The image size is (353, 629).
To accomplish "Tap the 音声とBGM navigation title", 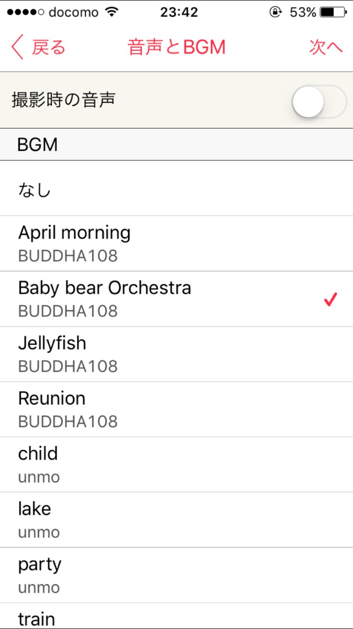I will pos(177,47).
